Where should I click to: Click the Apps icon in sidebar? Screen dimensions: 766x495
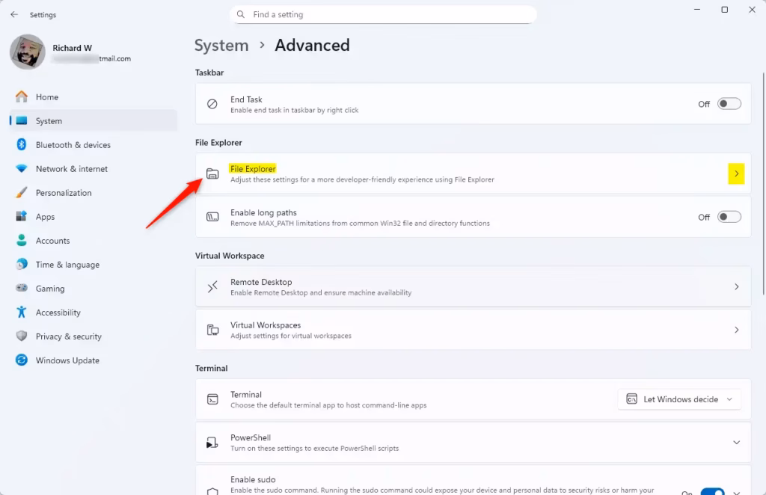[x=22, y=216]
